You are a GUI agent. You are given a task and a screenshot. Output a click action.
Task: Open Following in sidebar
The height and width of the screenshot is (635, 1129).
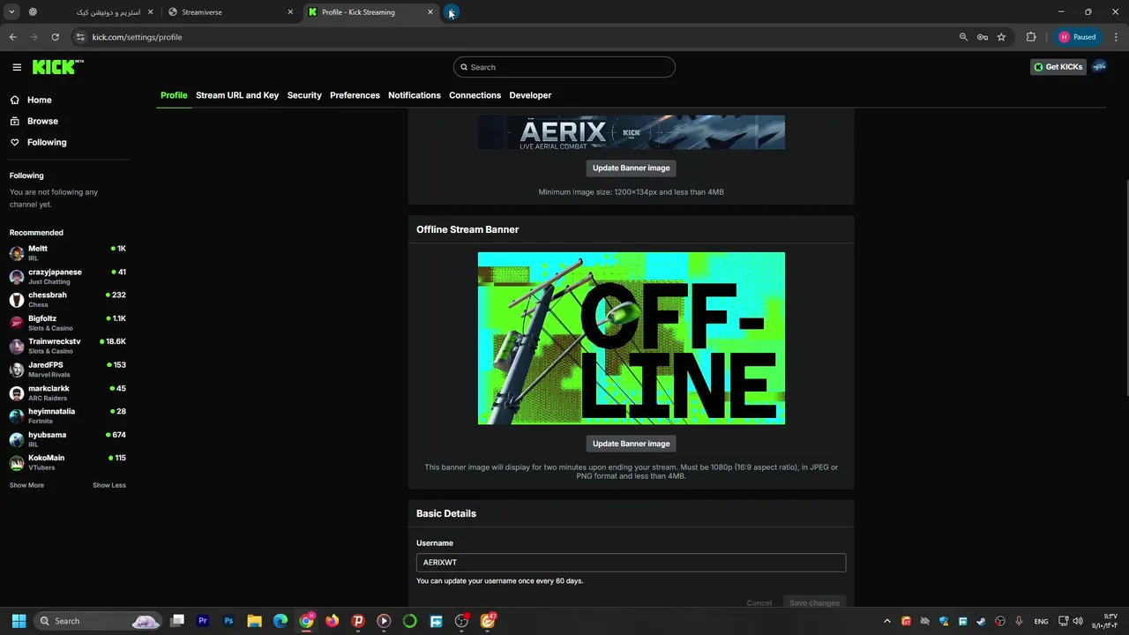(x=47, y=142)
